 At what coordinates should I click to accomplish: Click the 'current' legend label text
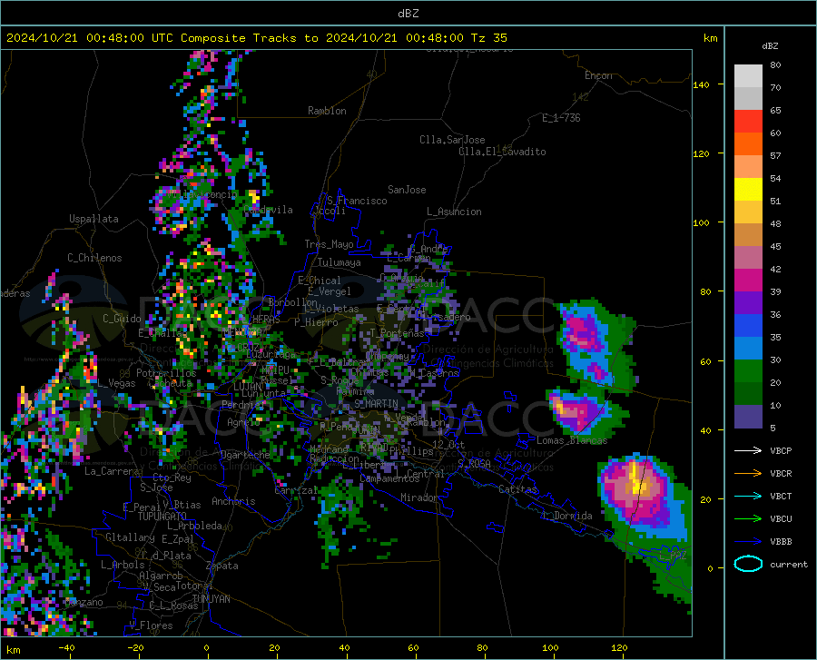pyautogui.click(x=789, y=564)
